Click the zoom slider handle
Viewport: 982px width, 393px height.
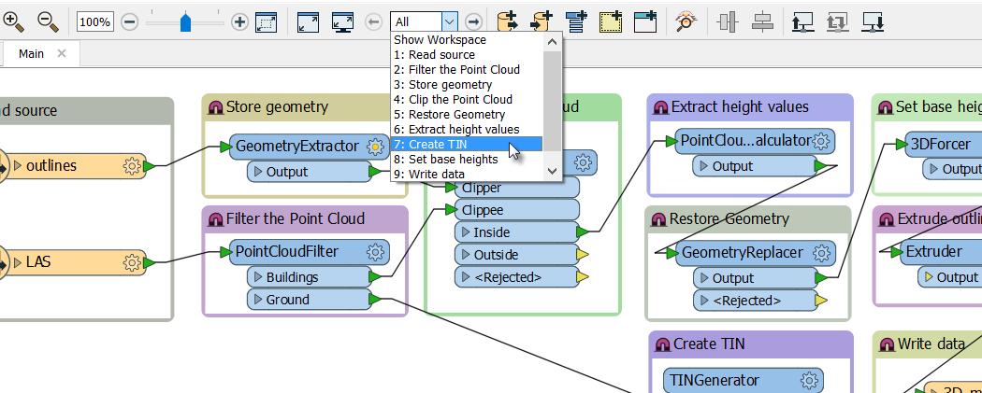click(x=185, y=23)
